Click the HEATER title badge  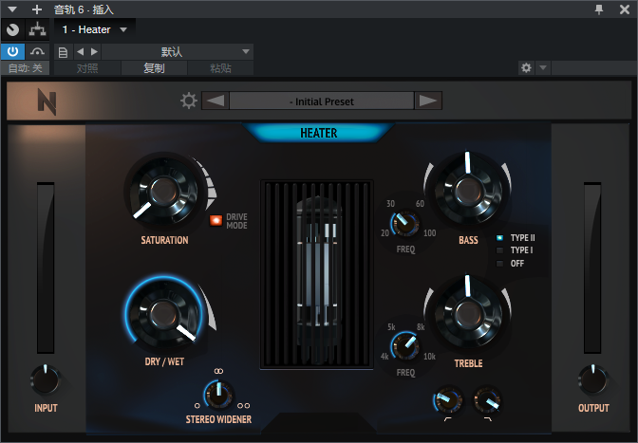tap(318, 133)
